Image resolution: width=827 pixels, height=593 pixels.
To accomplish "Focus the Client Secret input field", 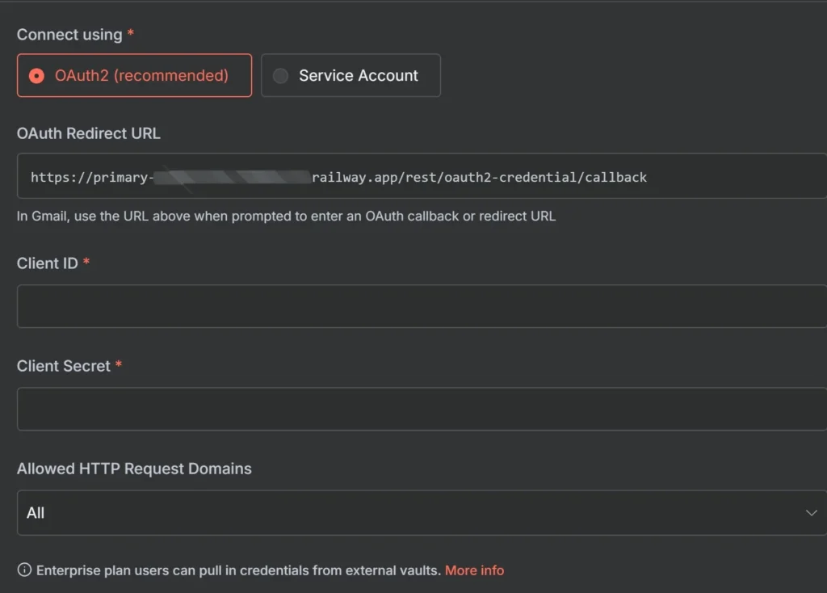I will pyautogui.click(x=420, y=409).
